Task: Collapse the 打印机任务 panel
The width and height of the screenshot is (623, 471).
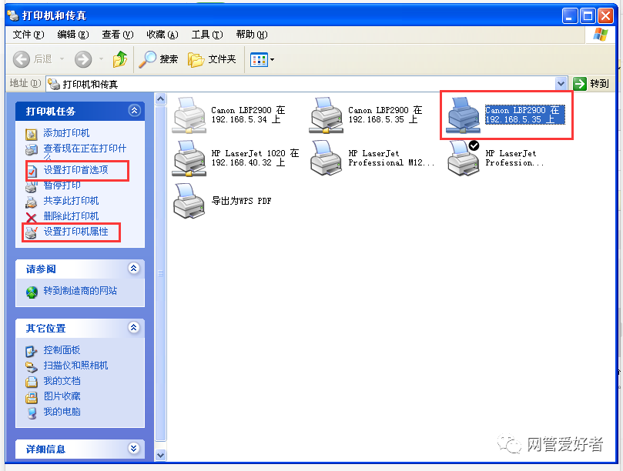Action: click(134, 110)
